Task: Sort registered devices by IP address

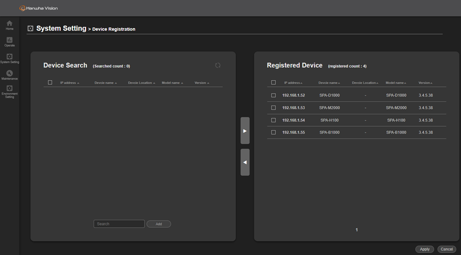Action: (293, 83)
